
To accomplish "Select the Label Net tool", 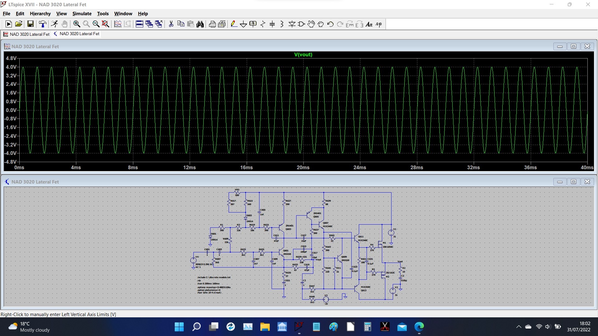I will [253, 24].
